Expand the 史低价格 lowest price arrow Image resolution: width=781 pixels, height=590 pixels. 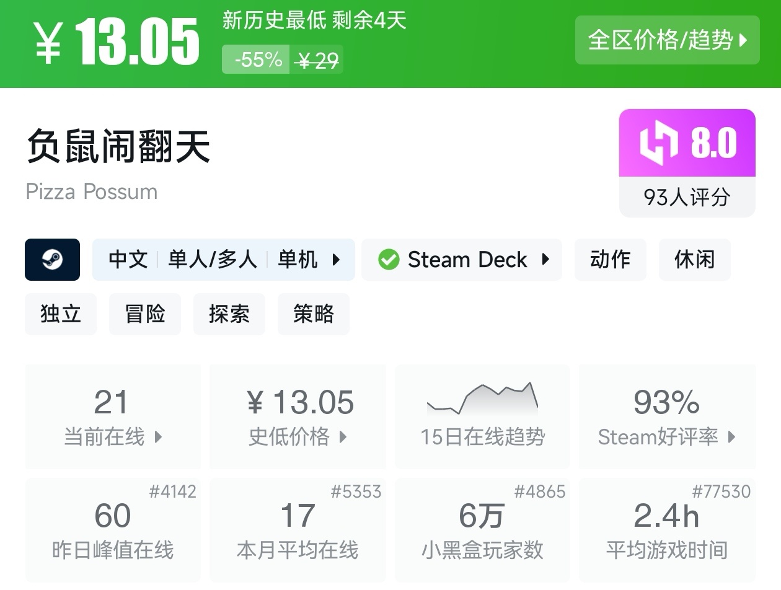point(343,437)
